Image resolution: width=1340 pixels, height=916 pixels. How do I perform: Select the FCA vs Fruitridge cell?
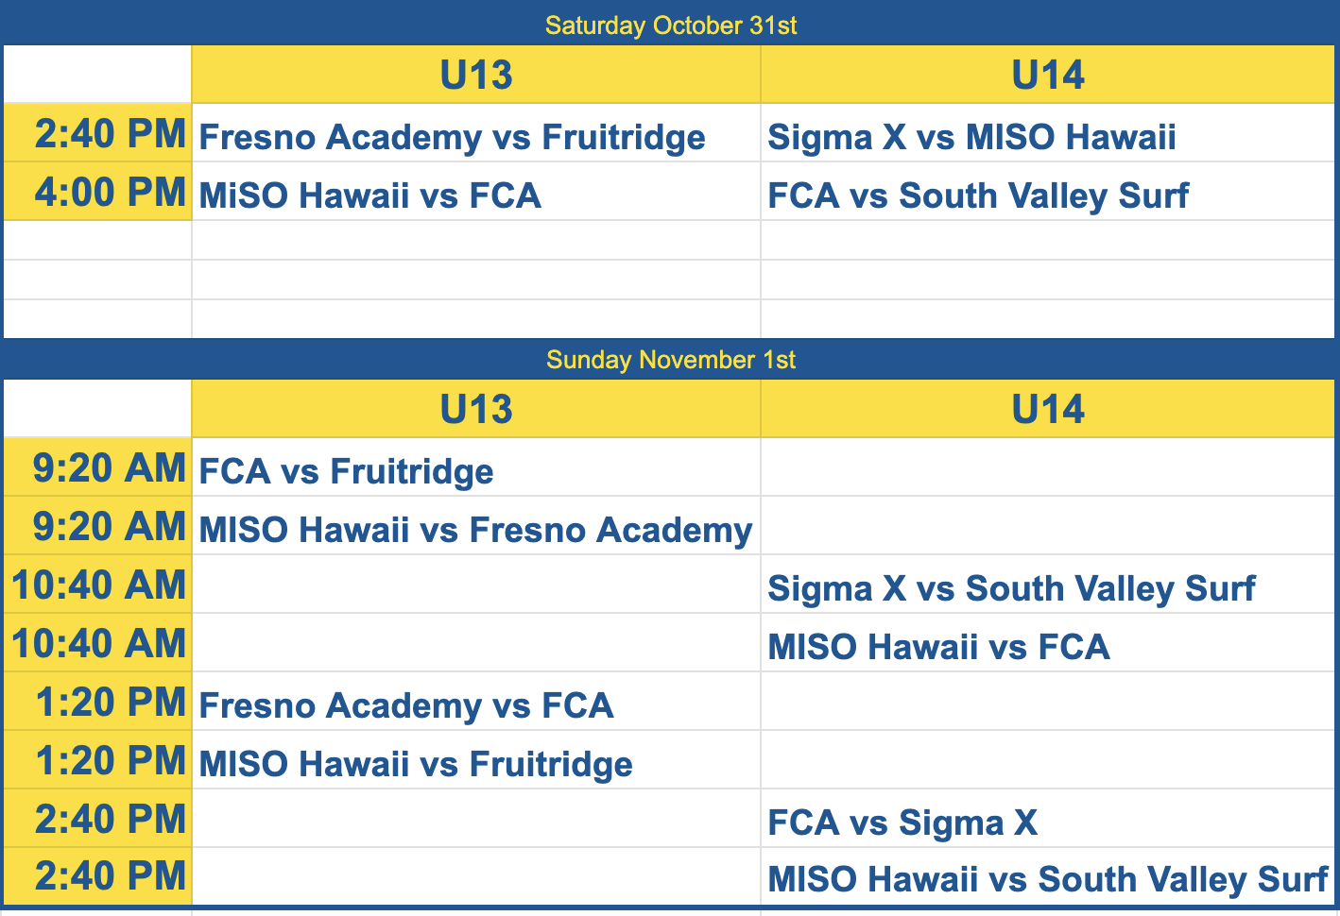[476, 467]
